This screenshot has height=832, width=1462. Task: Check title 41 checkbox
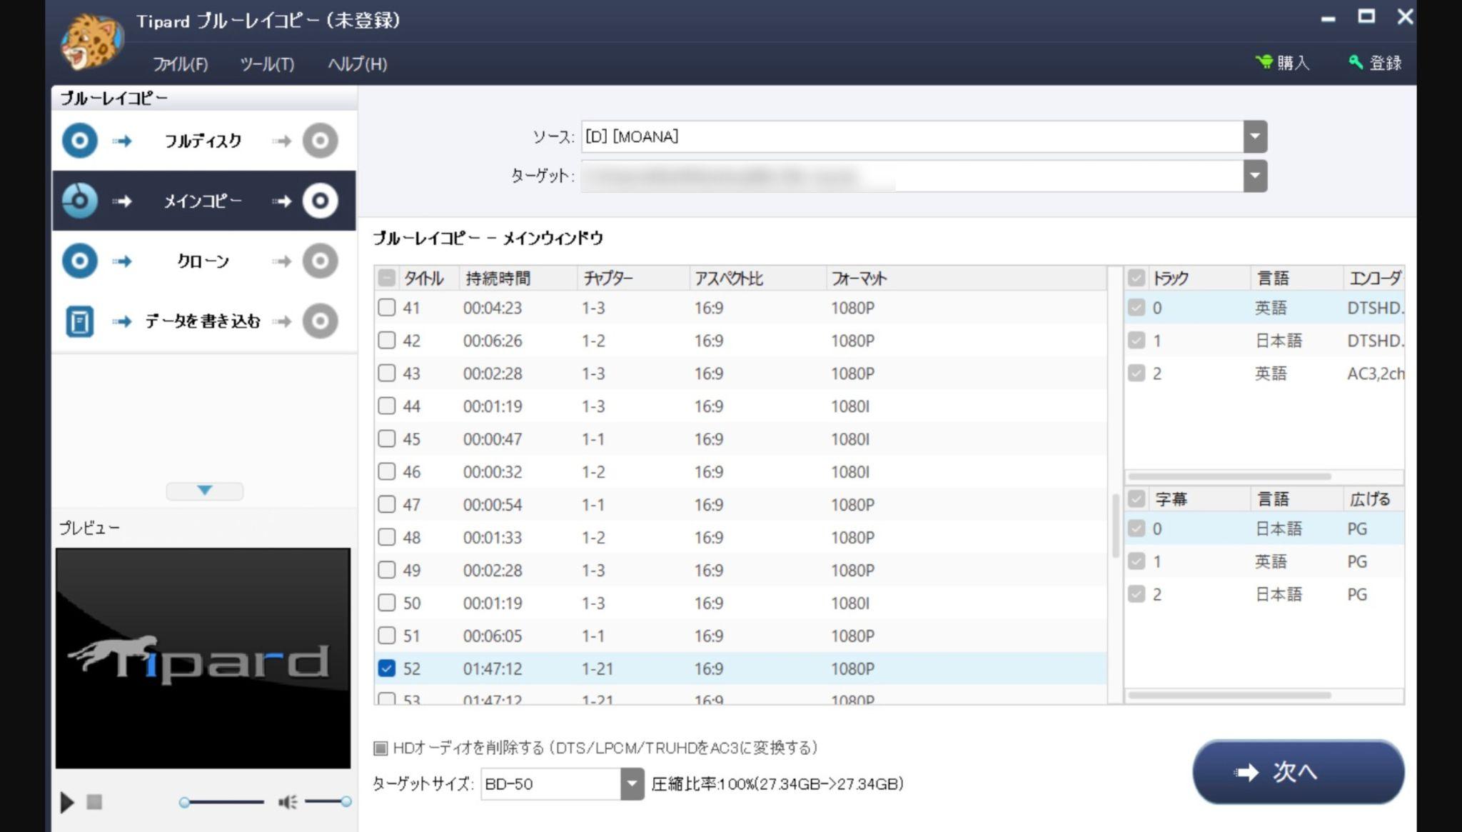click(x=386, y=308)
